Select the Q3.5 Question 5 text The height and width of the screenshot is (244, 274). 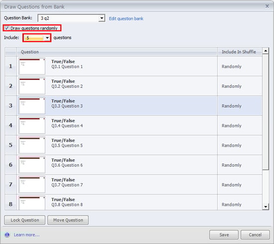point(67,146)
